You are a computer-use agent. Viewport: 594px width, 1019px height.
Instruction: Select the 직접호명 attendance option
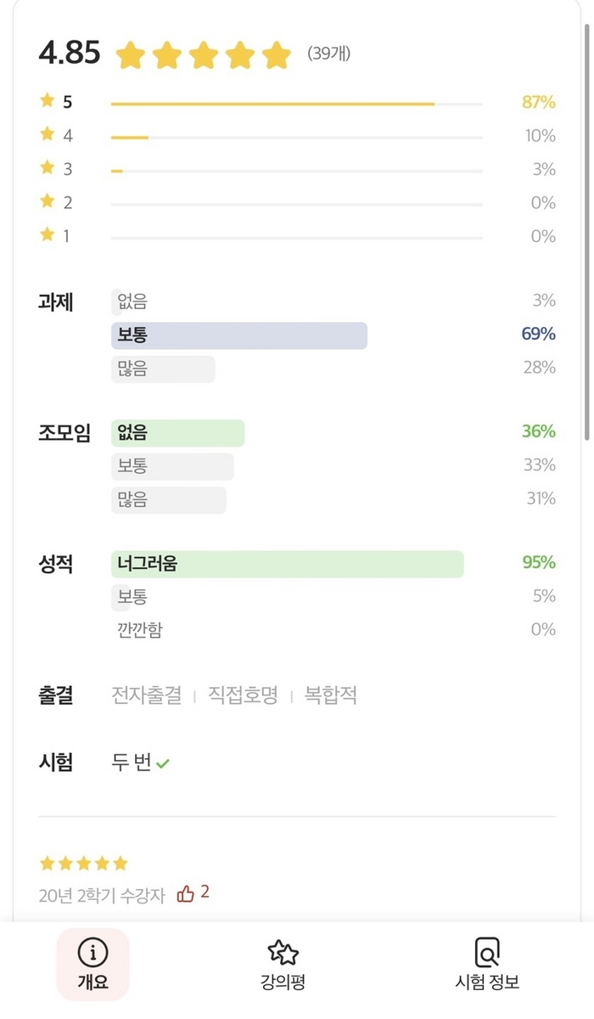coord(244,695)
